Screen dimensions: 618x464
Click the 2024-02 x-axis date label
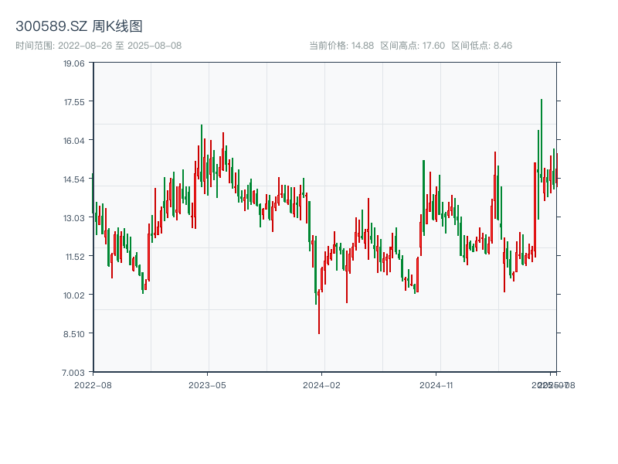click(x=321, y=384)
